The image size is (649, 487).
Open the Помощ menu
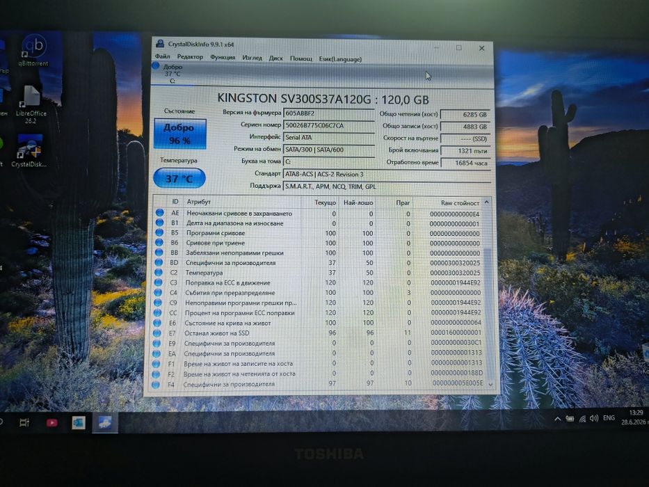click(301, 58)
